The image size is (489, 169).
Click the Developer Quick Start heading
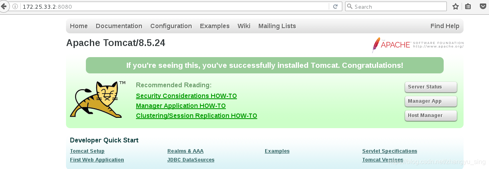pyautogui.click(x=104, y=140)
